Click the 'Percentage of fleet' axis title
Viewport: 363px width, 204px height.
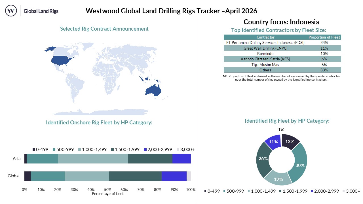click(108, 194)
